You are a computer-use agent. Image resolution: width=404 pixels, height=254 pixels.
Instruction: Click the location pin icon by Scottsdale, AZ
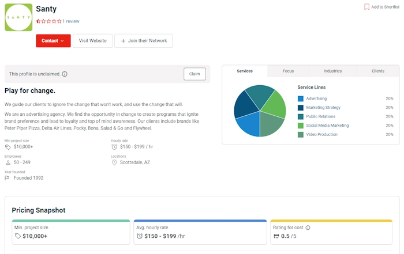click(x=114, y=162)
